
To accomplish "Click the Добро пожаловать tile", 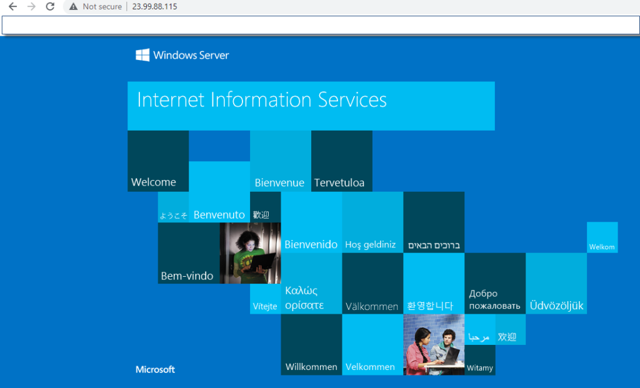I will pyautogui.click(x=495, y=284).
